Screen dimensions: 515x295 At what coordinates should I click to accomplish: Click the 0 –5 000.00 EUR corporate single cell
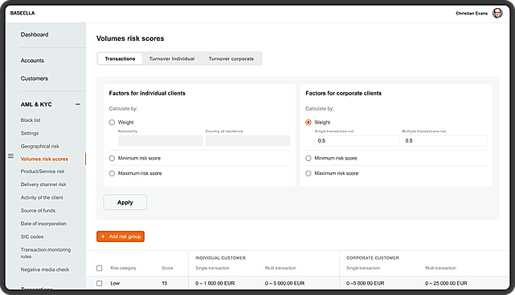click(366, 283)
